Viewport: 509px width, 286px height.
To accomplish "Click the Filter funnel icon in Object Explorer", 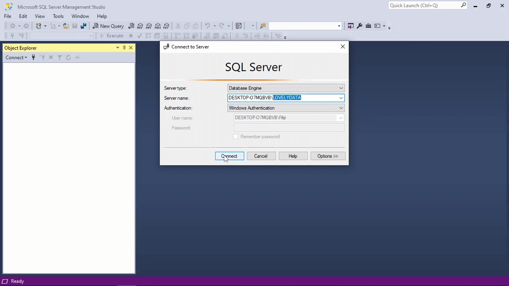I will click(x=60, y=58).
